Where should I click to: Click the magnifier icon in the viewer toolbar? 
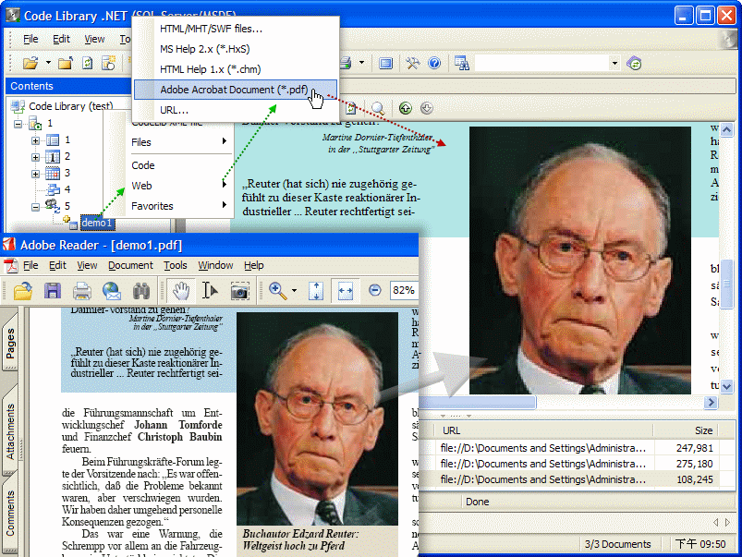click(x=378, y=108)
